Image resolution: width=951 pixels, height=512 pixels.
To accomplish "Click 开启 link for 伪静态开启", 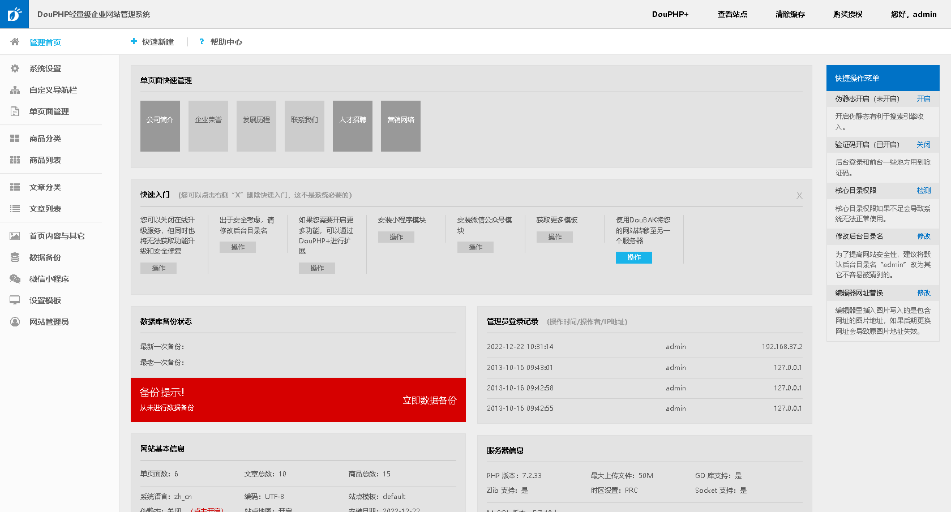I will click(924, 98).
